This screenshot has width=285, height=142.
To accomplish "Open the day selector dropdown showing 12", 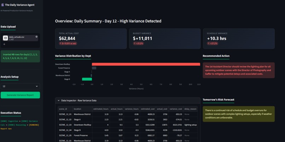I will coord(20,86).
